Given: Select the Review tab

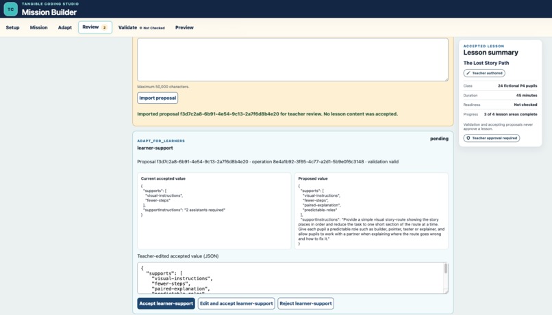Looking at the screenshot, I should tap(95, 27).
